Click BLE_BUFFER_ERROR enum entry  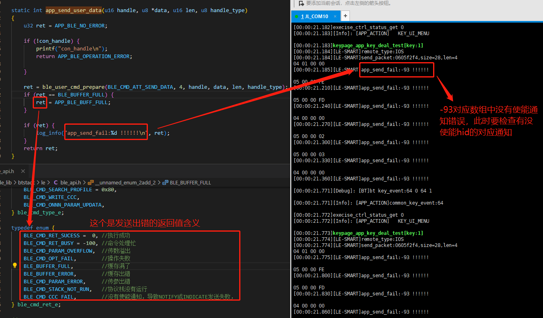pyautogui.click(x=50, y=274)
